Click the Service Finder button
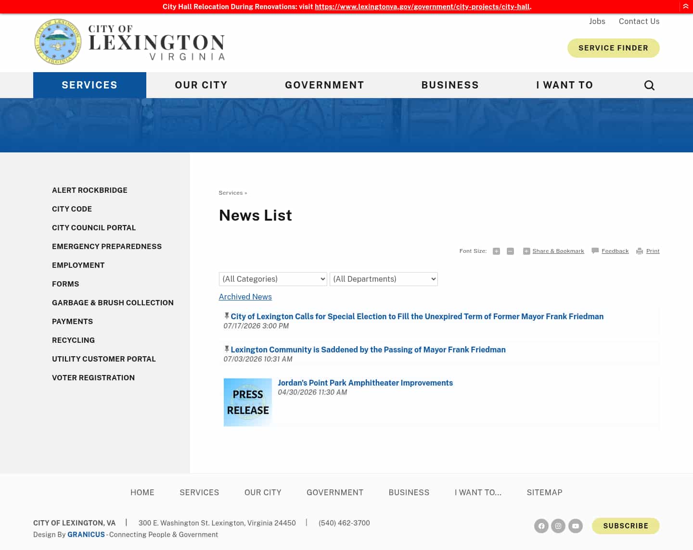The height and width of the screenshot is (550, 693). pyautogui.click(x=613, y=48)
